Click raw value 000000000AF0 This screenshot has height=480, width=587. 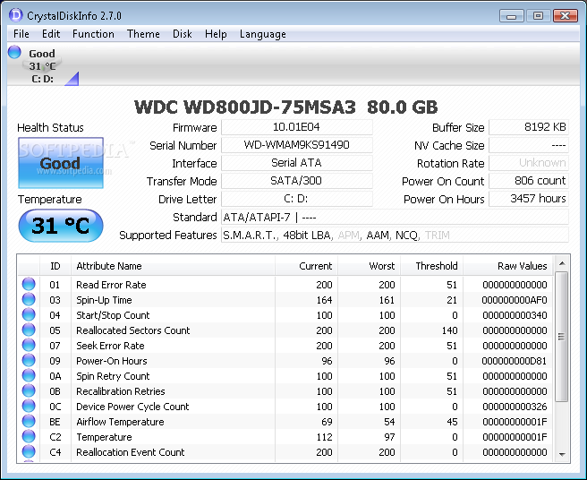[x=515, y=300]
